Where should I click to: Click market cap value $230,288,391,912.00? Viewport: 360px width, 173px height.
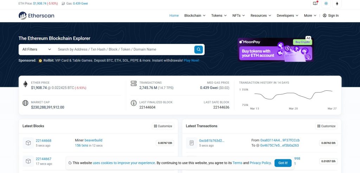pyautogui.click(x=47, y=107)
